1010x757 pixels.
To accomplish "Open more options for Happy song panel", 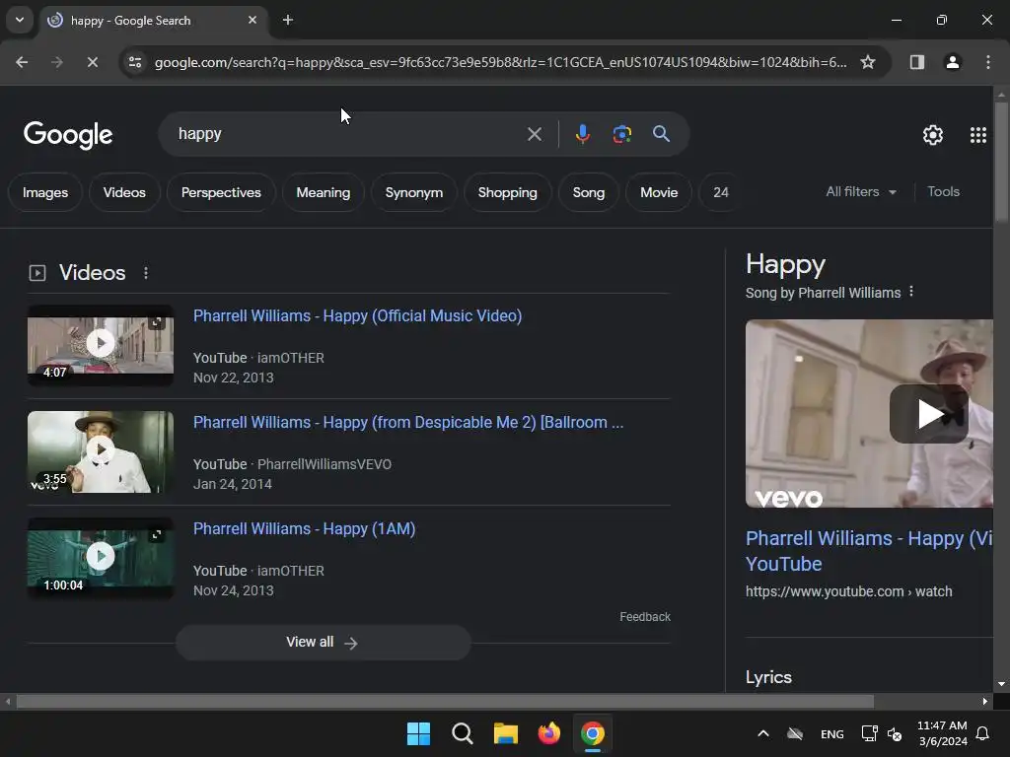I will coord(910,292).
